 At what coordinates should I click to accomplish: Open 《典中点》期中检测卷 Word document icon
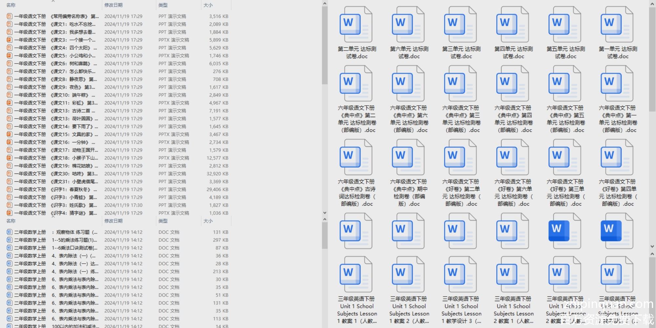coord(408,157)
